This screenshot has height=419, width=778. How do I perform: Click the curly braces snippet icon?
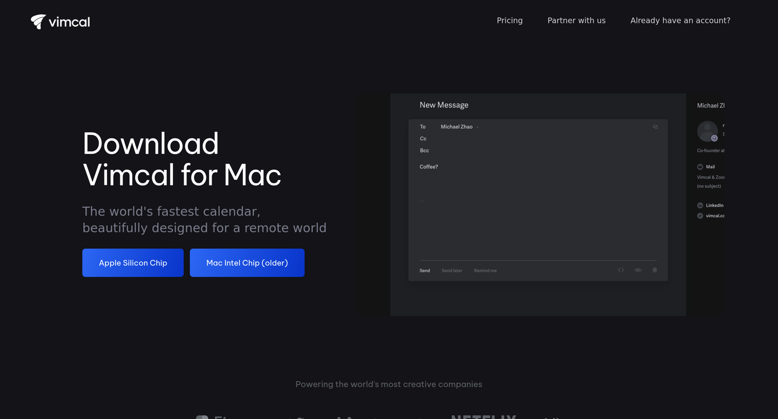click(x=621, y=270)
